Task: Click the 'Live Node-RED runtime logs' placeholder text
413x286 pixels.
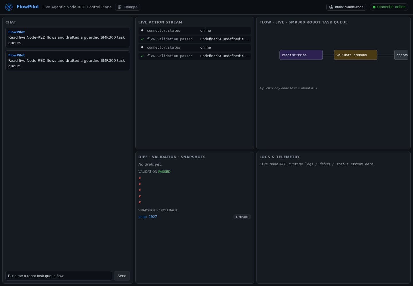Action: (317, 164)
